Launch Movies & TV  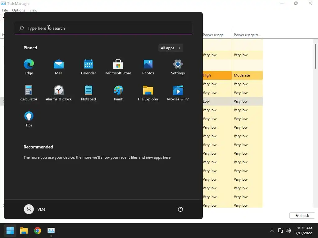178,93
